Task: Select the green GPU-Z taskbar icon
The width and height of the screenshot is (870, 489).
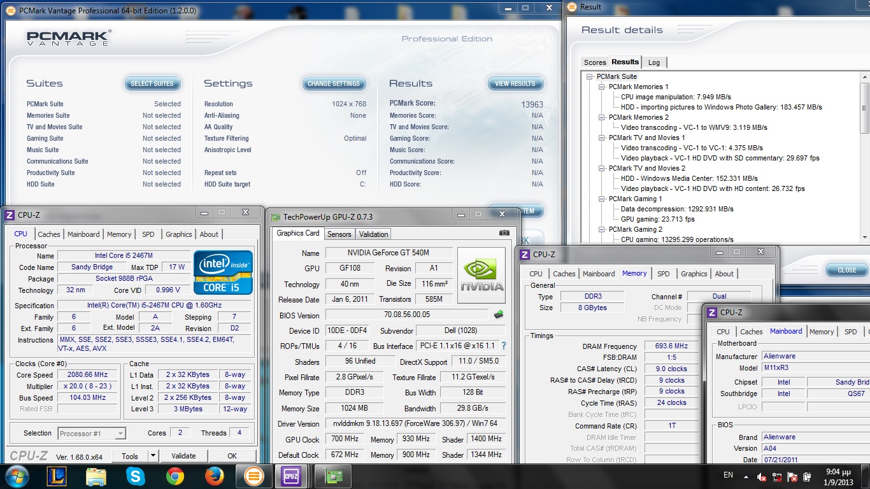Action: tap(333, 476)
